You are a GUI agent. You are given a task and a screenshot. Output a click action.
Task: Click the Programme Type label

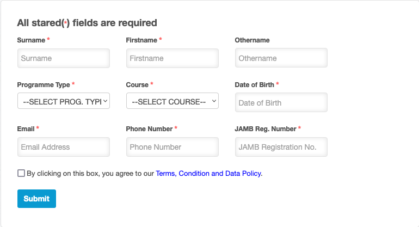(44, 85)
